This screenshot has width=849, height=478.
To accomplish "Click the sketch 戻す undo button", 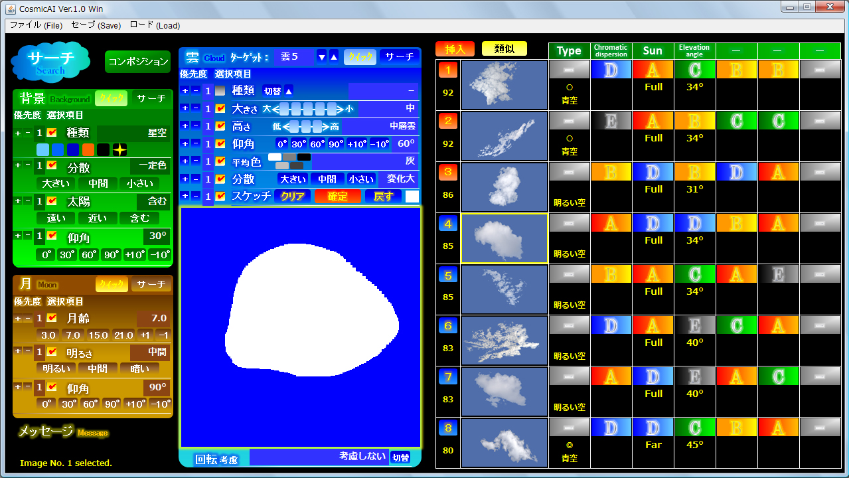I will [x=383, y=197].
